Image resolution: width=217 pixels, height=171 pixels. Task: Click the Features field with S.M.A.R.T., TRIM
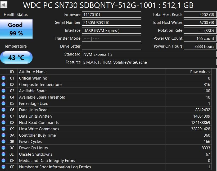(x=149, y=62)
